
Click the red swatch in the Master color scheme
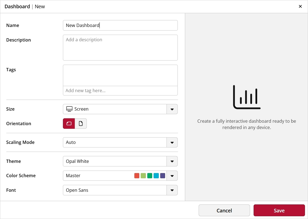pyautogui.click(x=137, y=176)
